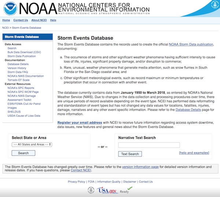This screenshot has width=220, height=197.
Task: Click the Department of Commerce seal in header
Action: point(214,5)
